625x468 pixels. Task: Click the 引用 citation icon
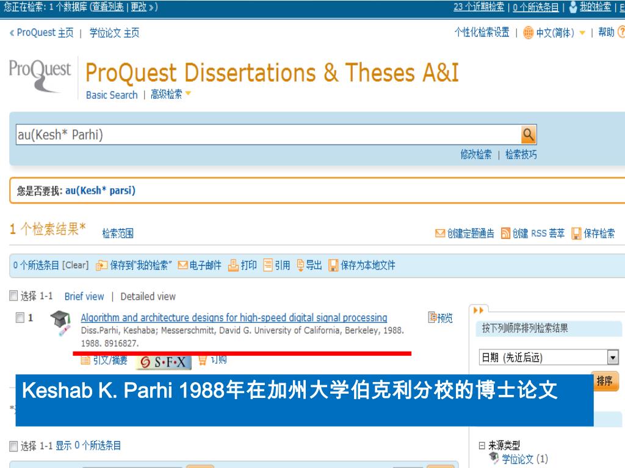pyautogui.click(x=269, y=265)
